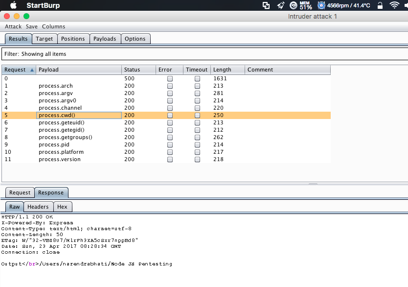Viewport: 408px width, 287px height.
Task: Toggle Timeout checkbox for process.pid row
Action: (198, 144)
